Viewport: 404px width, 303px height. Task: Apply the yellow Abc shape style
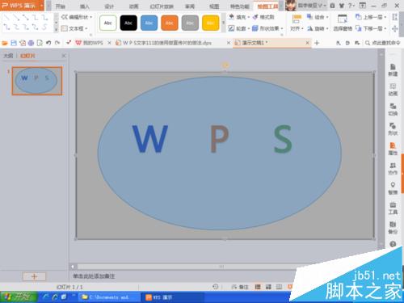(x=210, y=23)
